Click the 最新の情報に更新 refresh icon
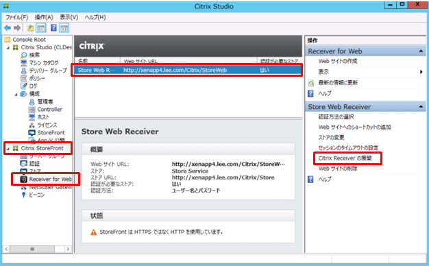 [x=311, y=83]
